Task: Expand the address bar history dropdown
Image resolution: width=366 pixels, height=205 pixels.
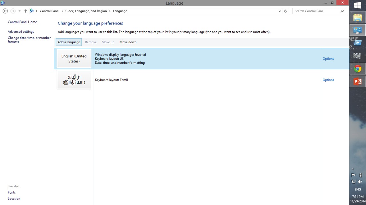Action: tap(280, 11)
